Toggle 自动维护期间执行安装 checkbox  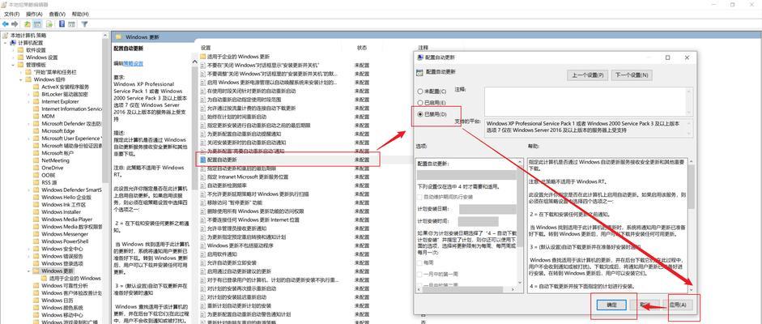(420, 197)
